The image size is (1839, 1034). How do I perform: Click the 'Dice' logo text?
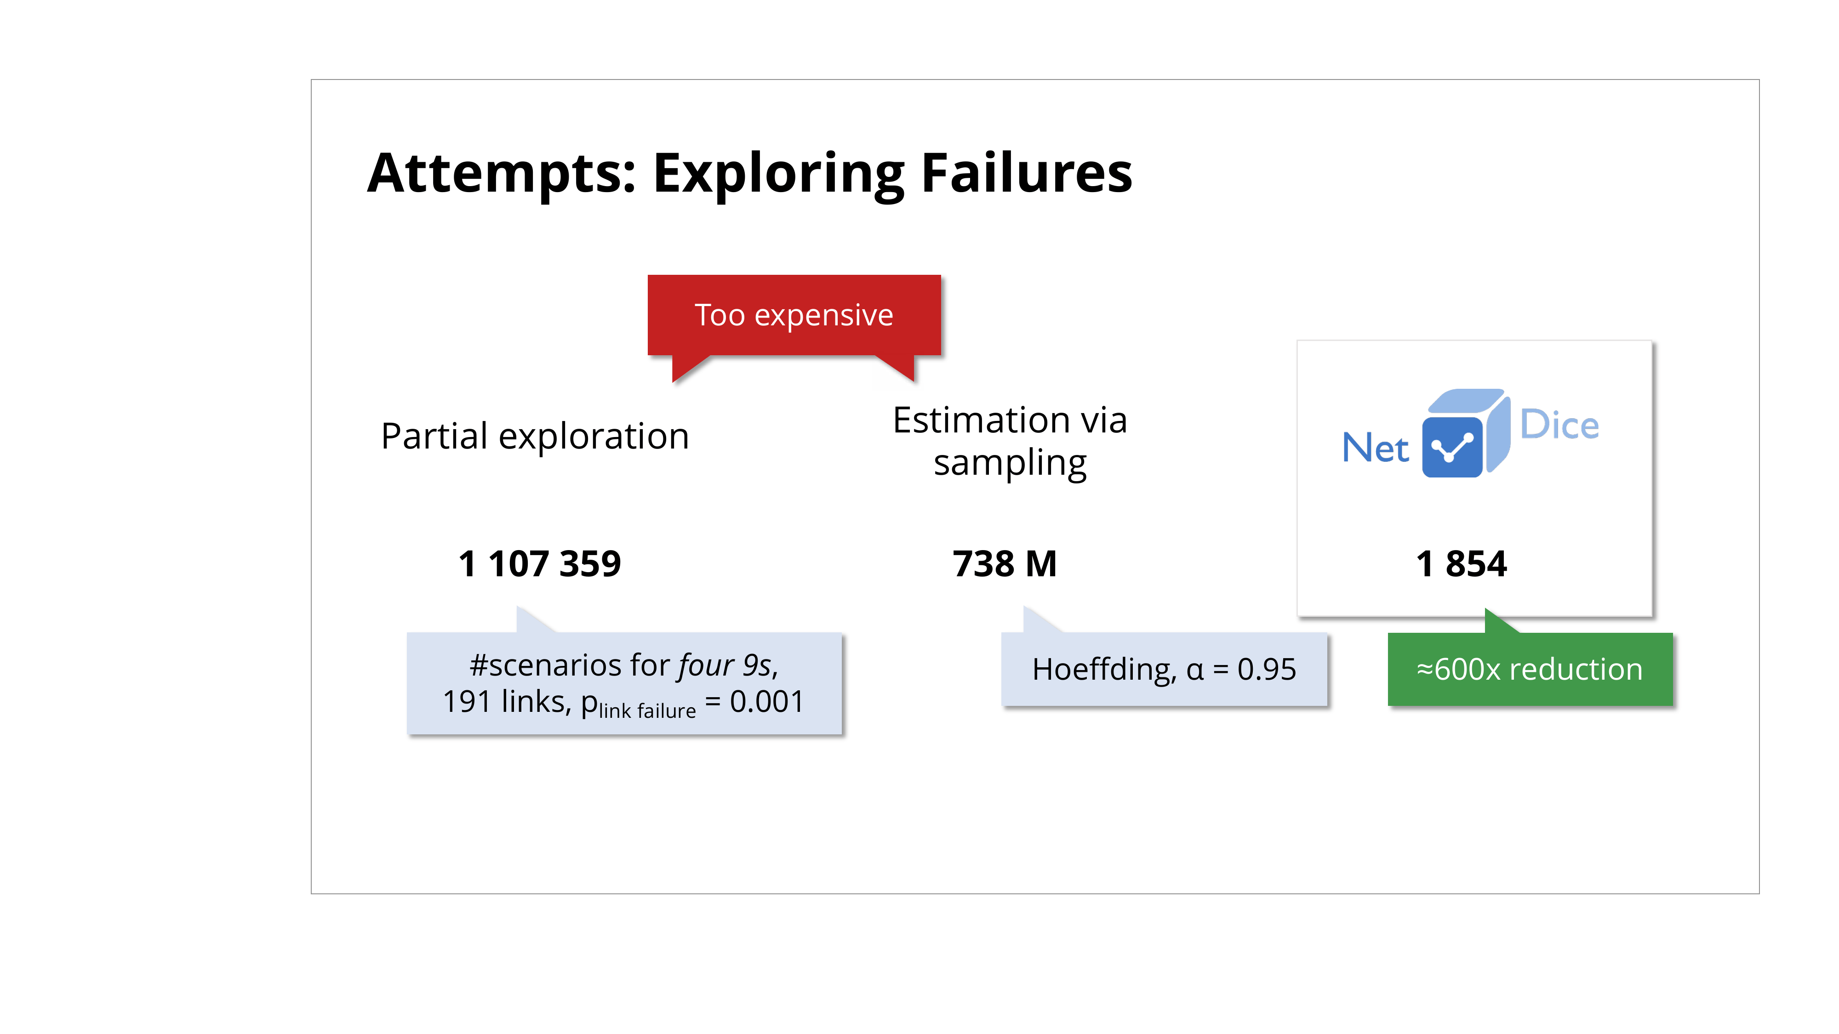[1559, 425]
